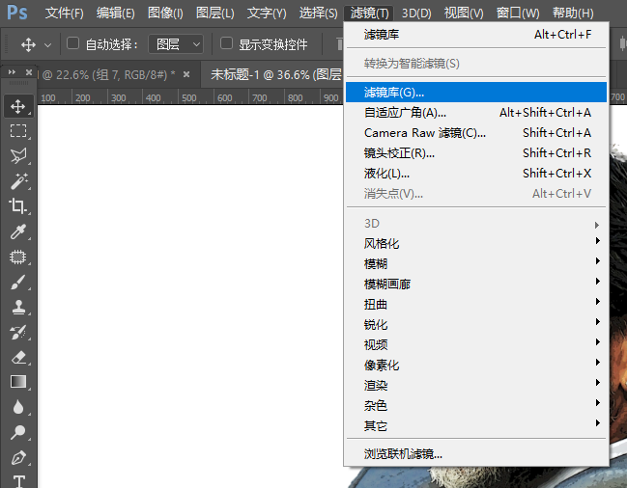Viewport: 627px width, 488px height.
Task: Close the toolbox panel with X
Action: coord(28,72)
